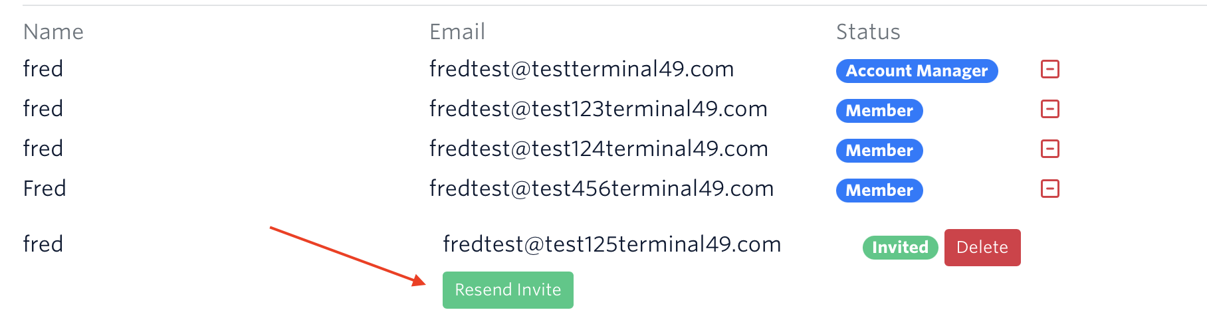Click Member badge for test456terminal49 user
Image resolution: width=1207 pixels, height=320 pixels.
[x=879, y=191]
